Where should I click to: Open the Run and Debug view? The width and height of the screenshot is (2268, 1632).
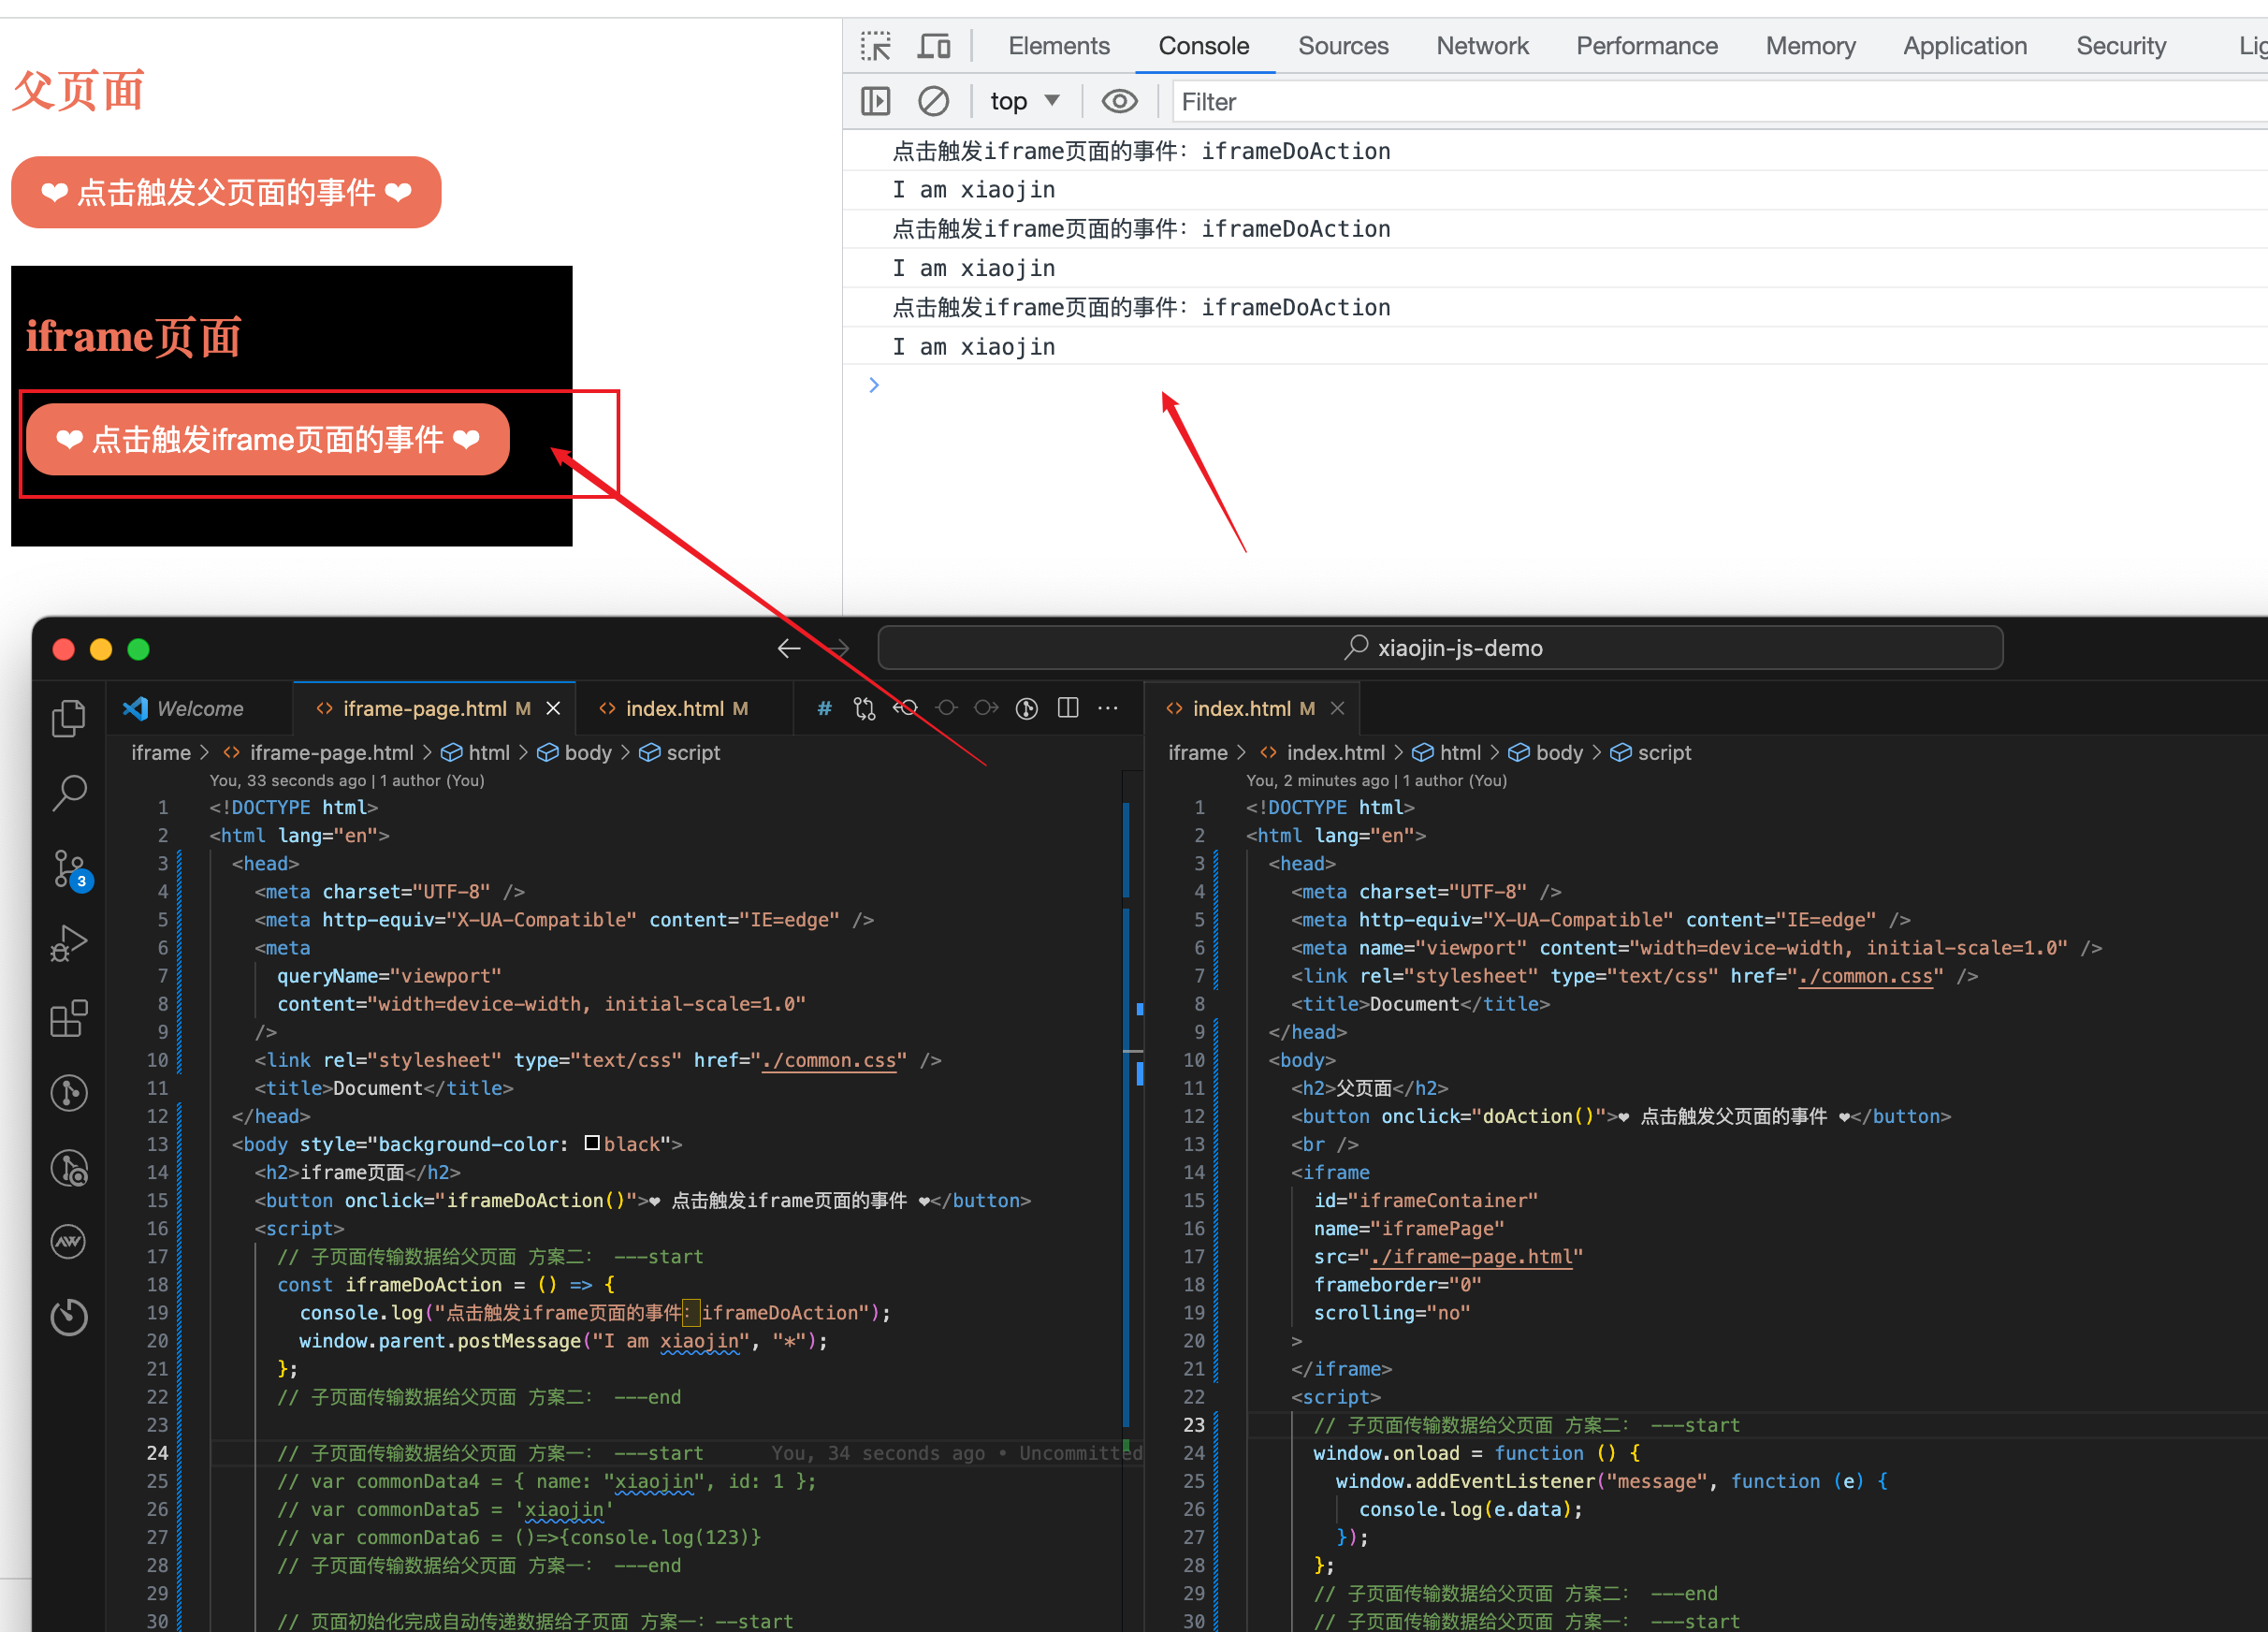point(68,943)
